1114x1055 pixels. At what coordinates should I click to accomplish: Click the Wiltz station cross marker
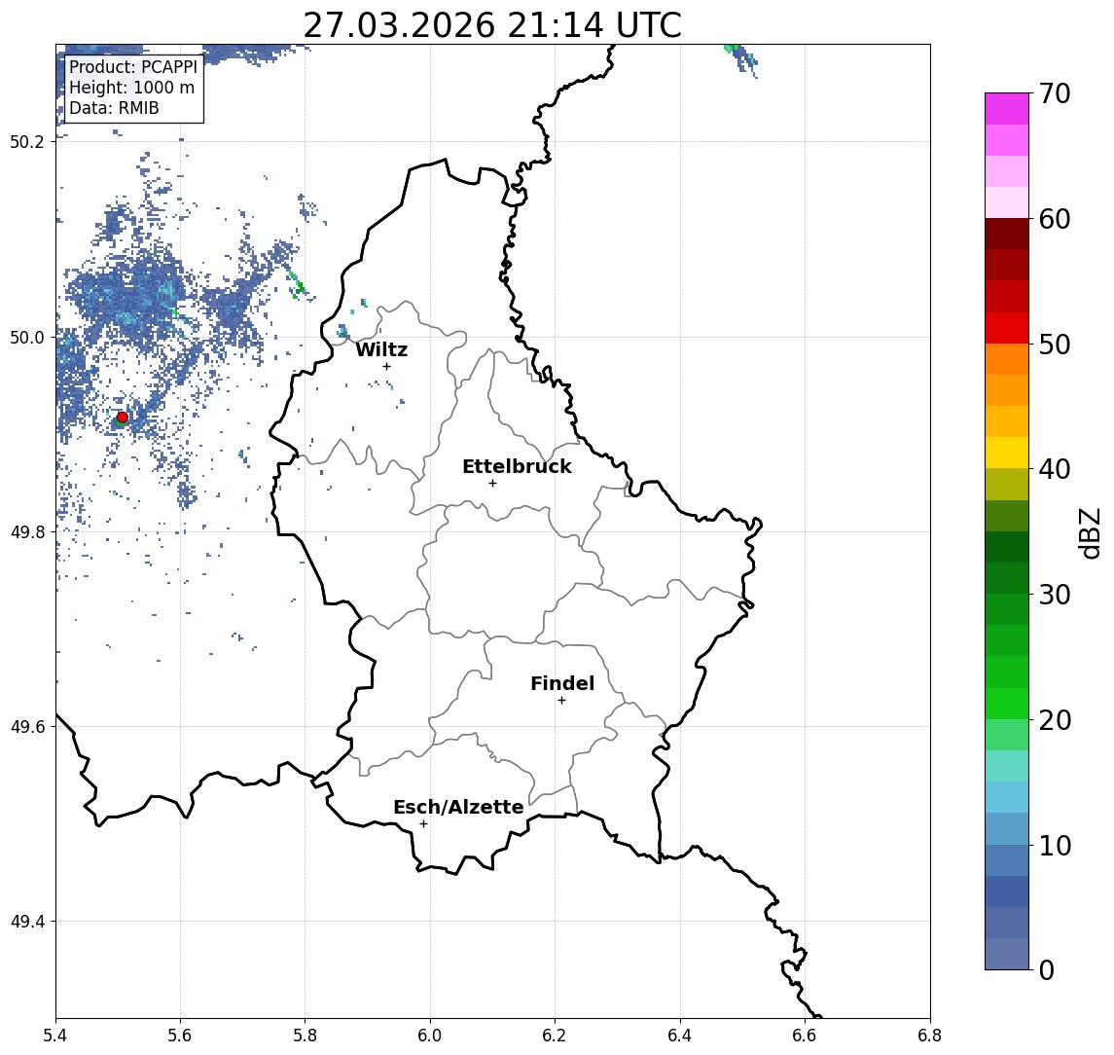tap(386, 366)
